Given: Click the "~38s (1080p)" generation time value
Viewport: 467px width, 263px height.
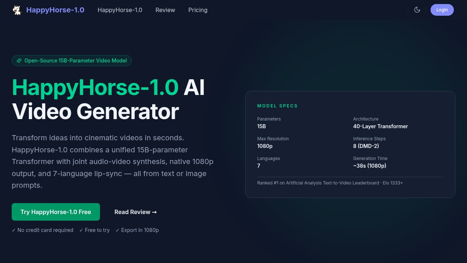Looking at the screenshot, I should coord(370,165).
